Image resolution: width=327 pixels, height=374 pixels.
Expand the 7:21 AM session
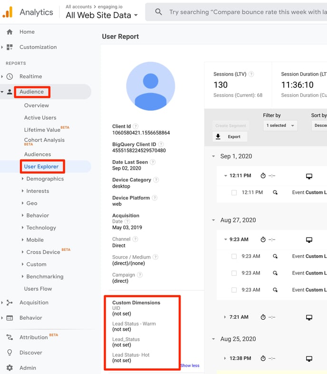point(225,317)
